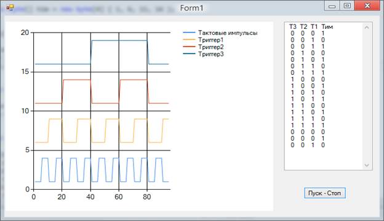Click the Триггер3 legend entry
Image resolution: width=384 pixels, height=221 pixels.
pyautogui.click(x=203, y=54)
